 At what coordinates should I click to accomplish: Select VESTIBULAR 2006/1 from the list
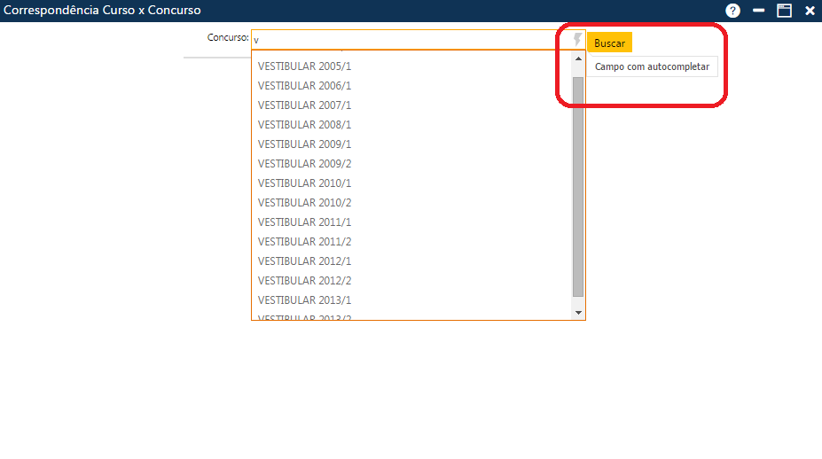304,86
